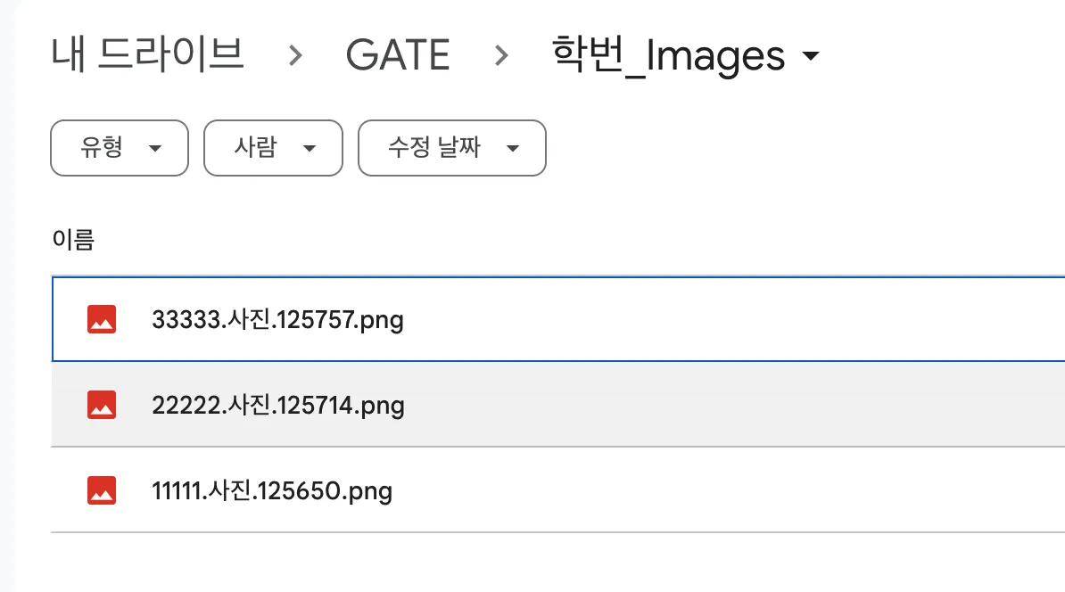Viewport: 1065px width, 592px height.
Task: Open the 학번_Images folder dropdown arrow
Action: tap(811, 56)
